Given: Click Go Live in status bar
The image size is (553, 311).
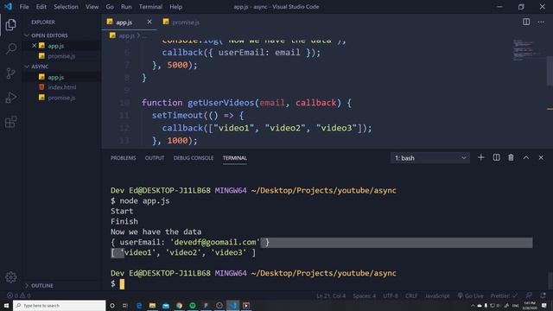Looking at the screenshot, I should [x=470, y=295].
